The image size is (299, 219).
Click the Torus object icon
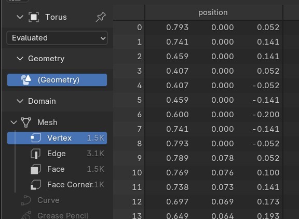[34, 17]
